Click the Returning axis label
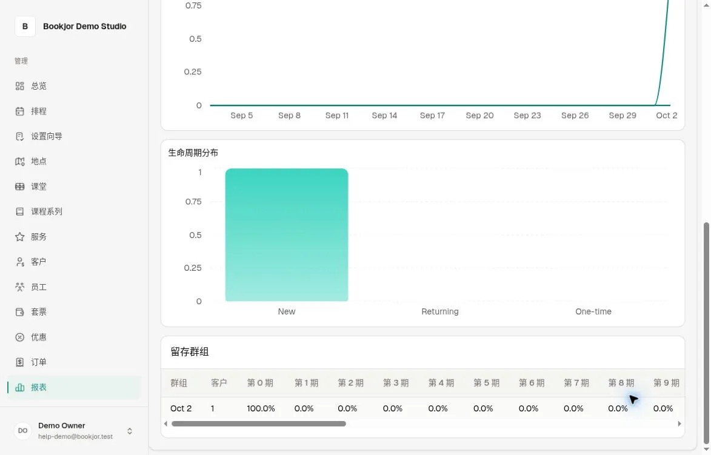The width and height of the screenshot is (711, 455). point(440,312)
